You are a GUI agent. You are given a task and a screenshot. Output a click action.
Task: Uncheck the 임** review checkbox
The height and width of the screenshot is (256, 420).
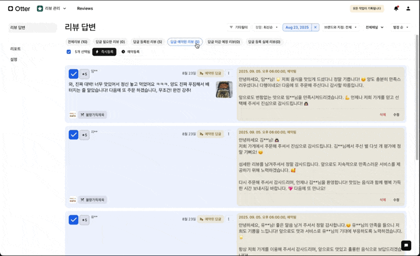coord(73,74)
